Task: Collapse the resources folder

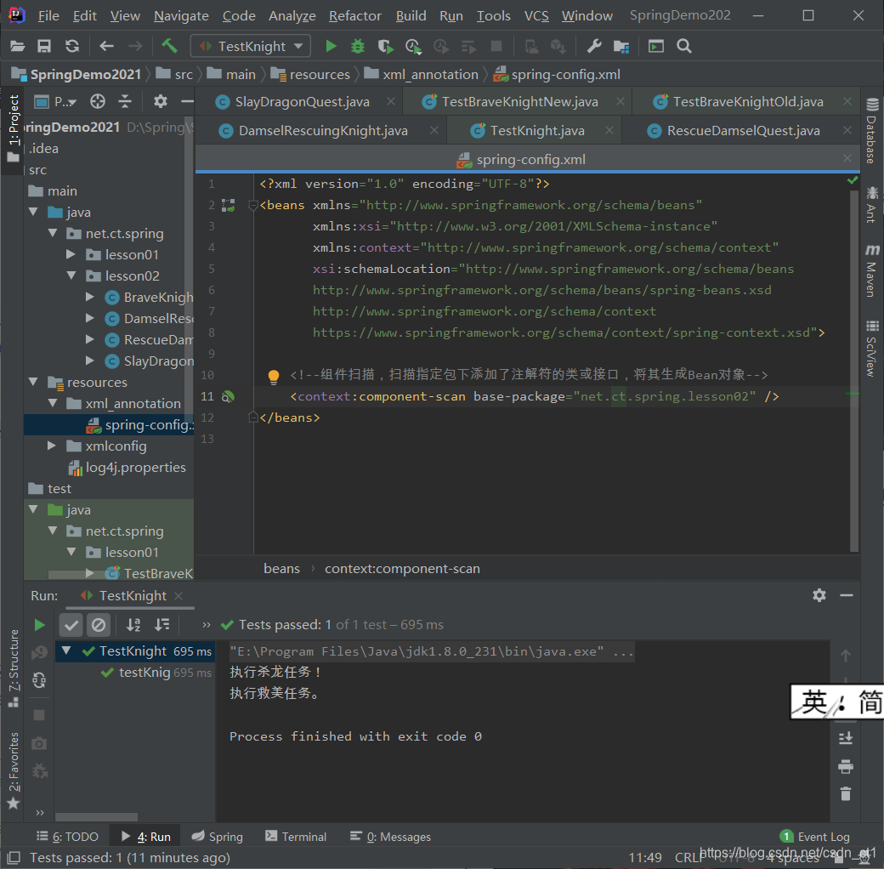Action: (34, 382)
